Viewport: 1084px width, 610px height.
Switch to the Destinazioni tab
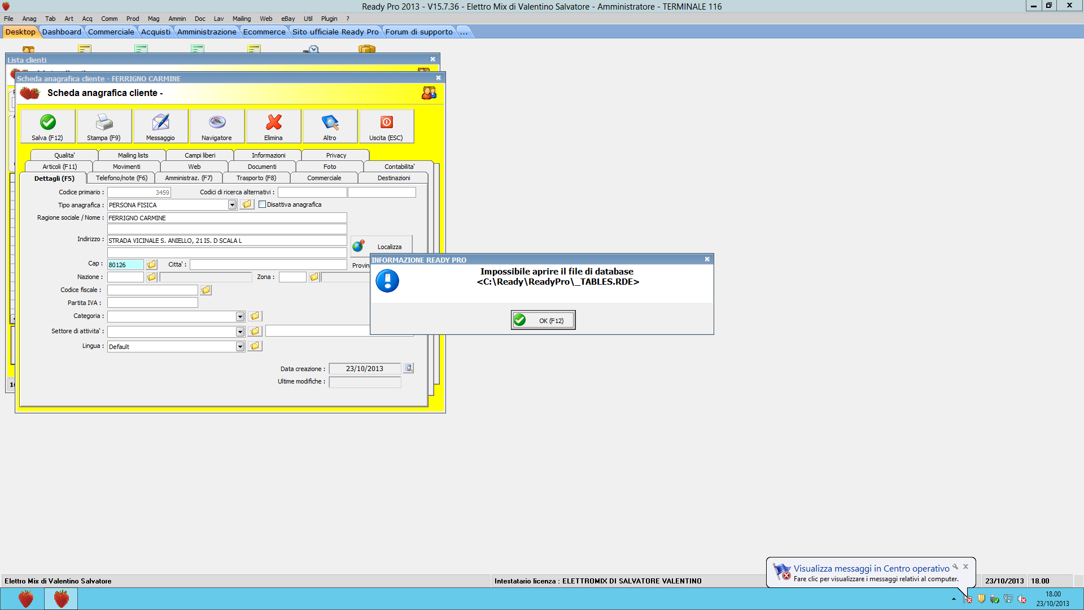[x=394, y=178]
